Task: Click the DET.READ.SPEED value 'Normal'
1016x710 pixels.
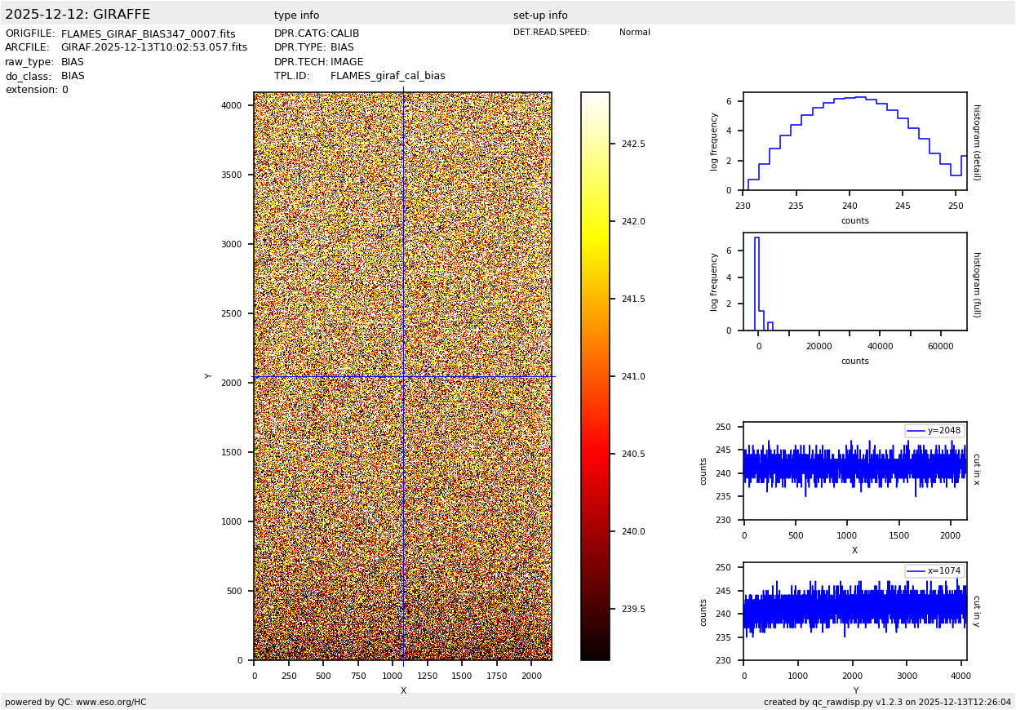Action: coord(634,33)
